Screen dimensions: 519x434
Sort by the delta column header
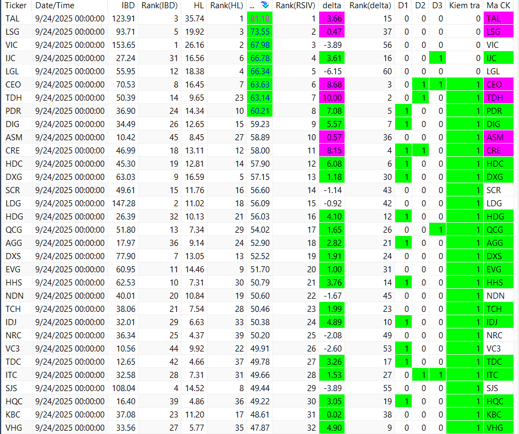(x=332, y=6)
